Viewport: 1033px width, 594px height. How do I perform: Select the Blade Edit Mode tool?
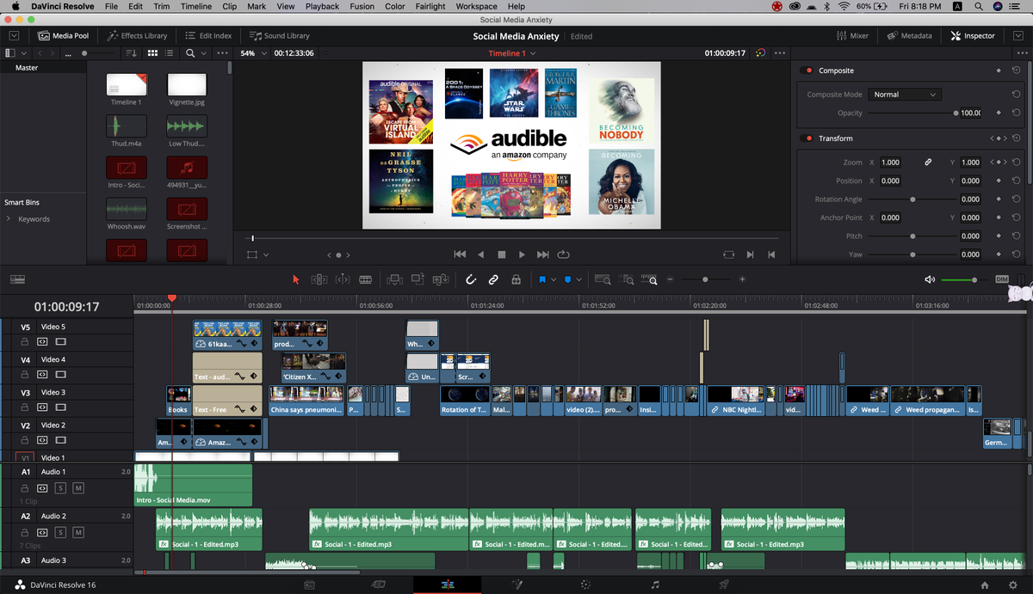[365, 279]
